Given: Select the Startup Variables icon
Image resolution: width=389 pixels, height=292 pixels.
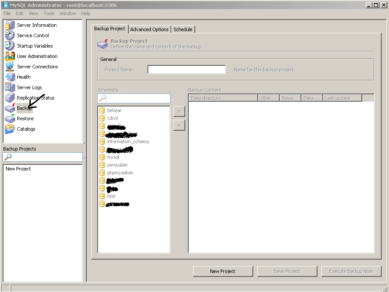Looking at the screenshot, I should tap(10, 46).
